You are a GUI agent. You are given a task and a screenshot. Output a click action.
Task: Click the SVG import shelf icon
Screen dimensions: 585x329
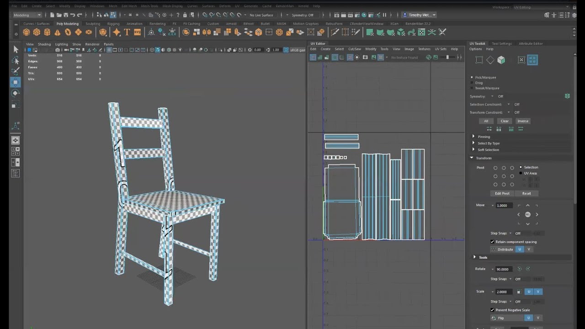[x=138, y=32]
